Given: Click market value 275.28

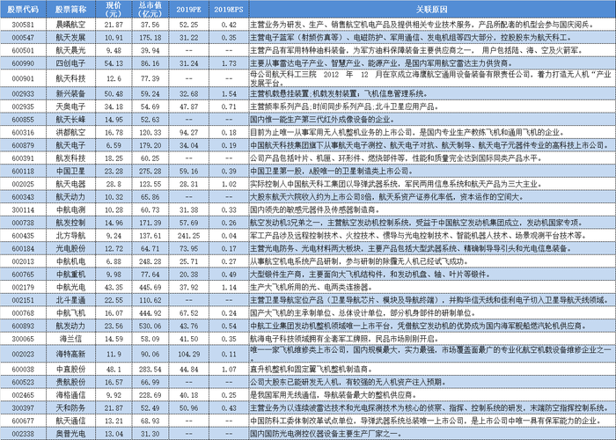Looking at the screenshot, I should (x=150, y=172).
